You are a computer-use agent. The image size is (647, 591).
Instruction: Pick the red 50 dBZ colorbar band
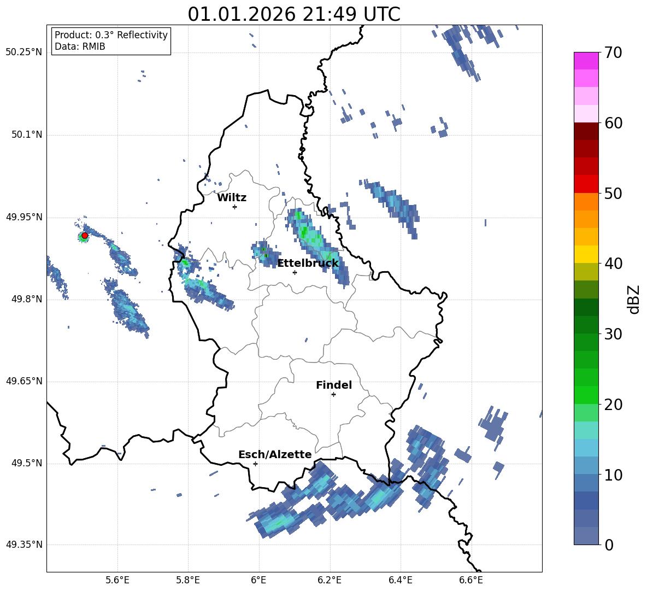pyautogui.click(x=586, y=184)
